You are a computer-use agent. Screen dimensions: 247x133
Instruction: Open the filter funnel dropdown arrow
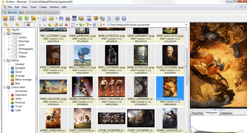[90, 25]
